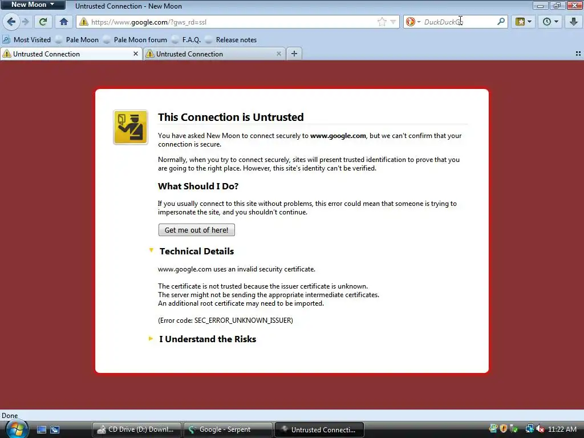Screen dimensions: 584x438
Task: Click the warning icon in address bar
Action: tap(84, 22)
